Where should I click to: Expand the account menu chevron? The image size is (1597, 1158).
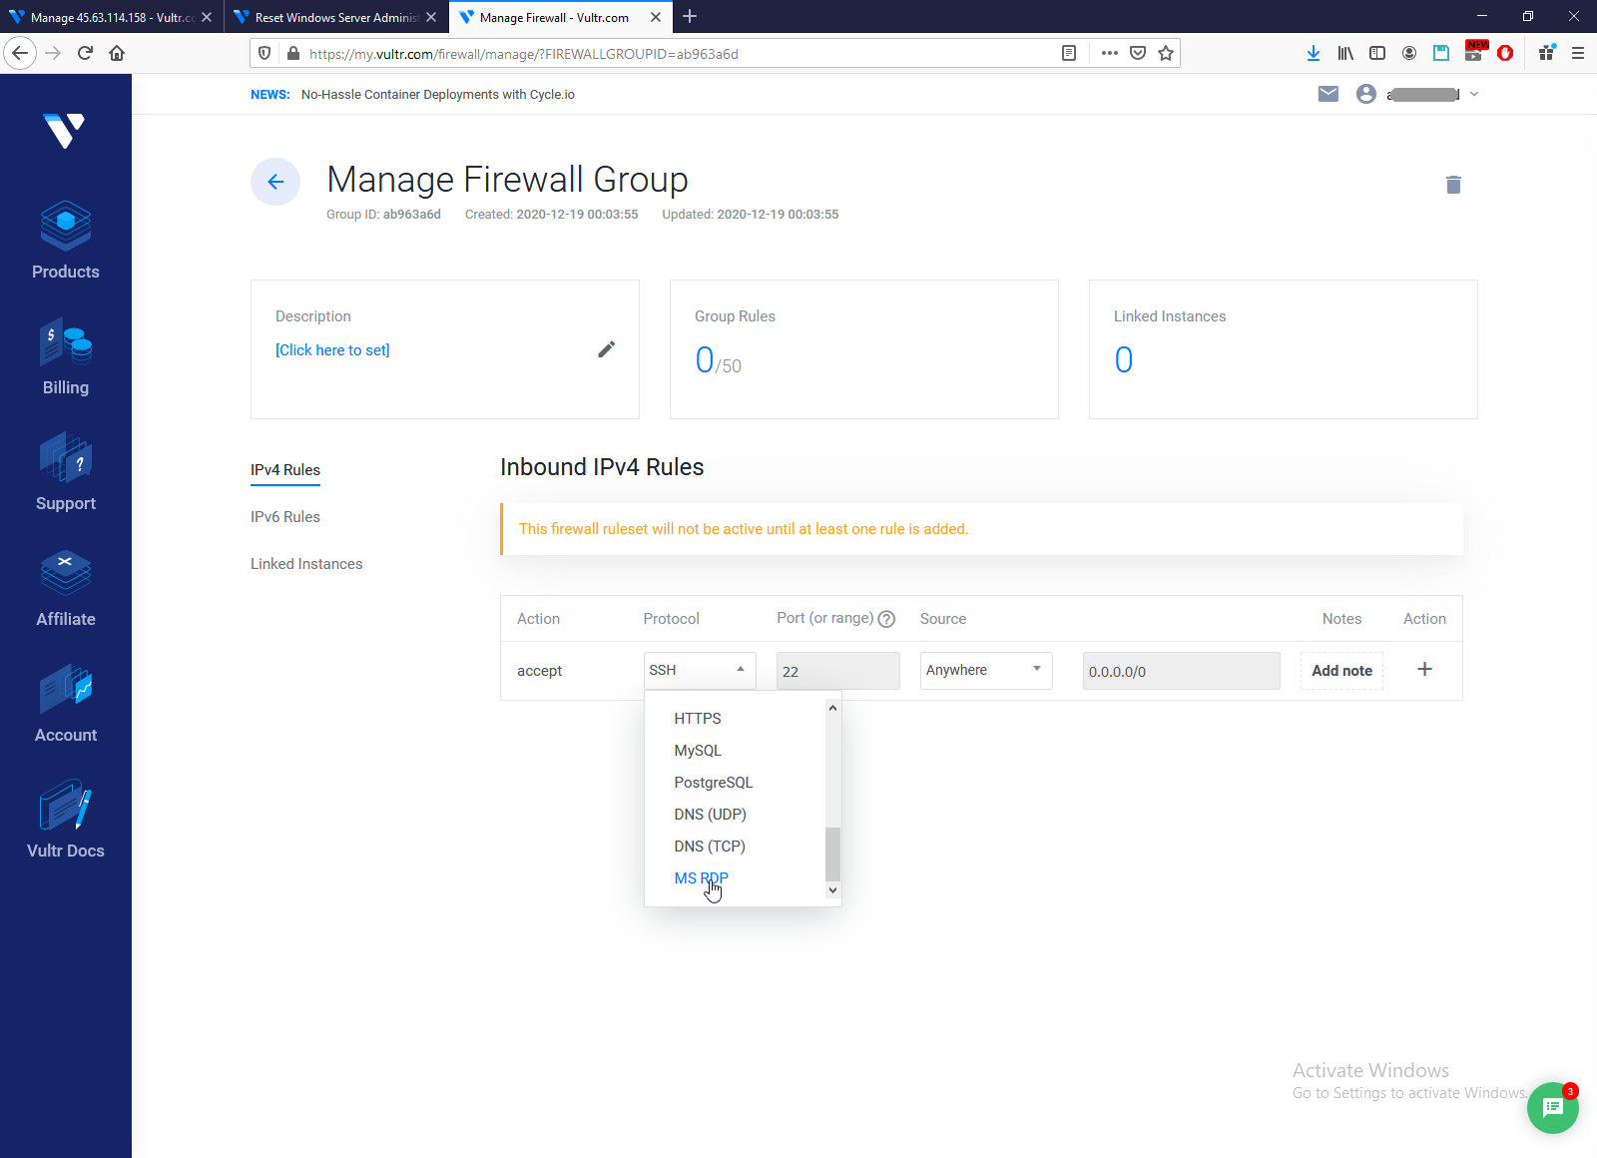pos(1474,94)
